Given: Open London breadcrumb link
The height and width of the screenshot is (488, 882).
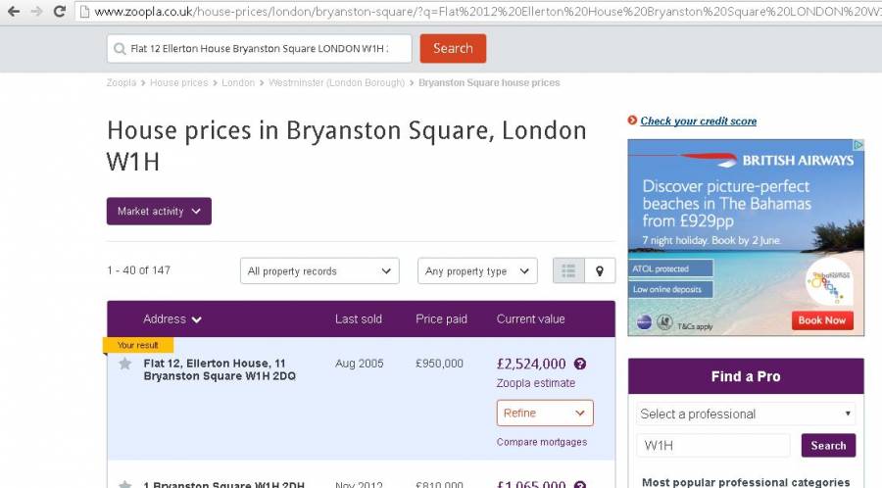Looking at the screenshot, I should [x=238, y=82].
